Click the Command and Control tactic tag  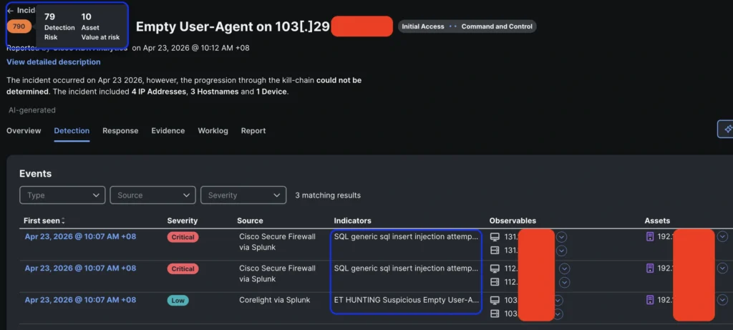coord(497,26)
